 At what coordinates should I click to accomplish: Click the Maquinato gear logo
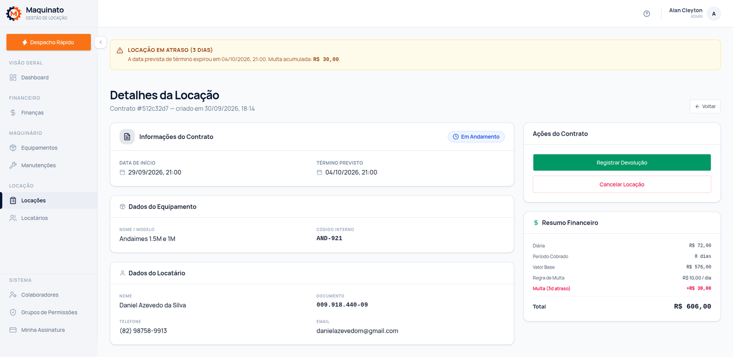click(x=14, y=14)
